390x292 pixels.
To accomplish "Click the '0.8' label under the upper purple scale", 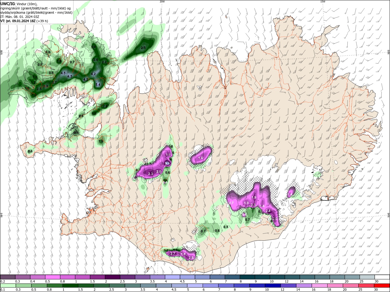I will pos(62,281).
